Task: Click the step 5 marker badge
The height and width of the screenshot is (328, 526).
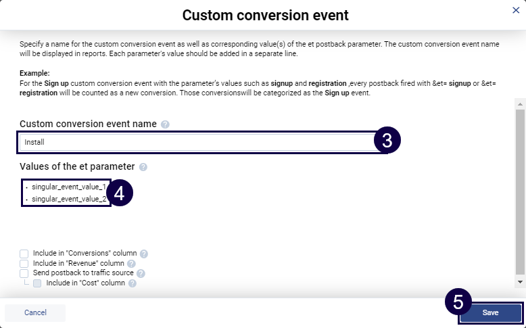Action: [x=458, y=302]
